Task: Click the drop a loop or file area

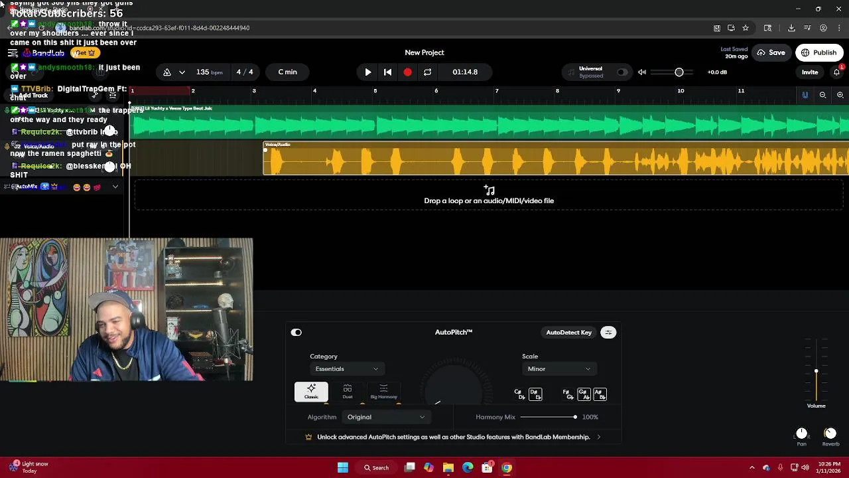Action: click(489, 196)
